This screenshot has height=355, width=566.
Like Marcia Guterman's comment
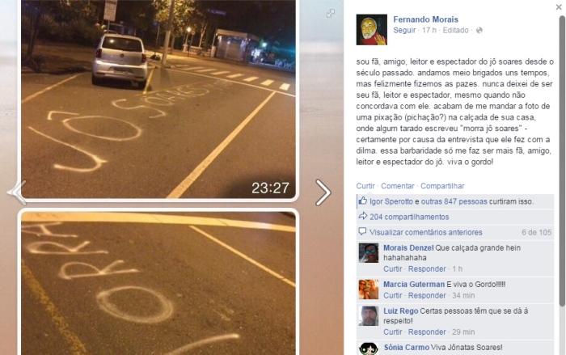393,295
